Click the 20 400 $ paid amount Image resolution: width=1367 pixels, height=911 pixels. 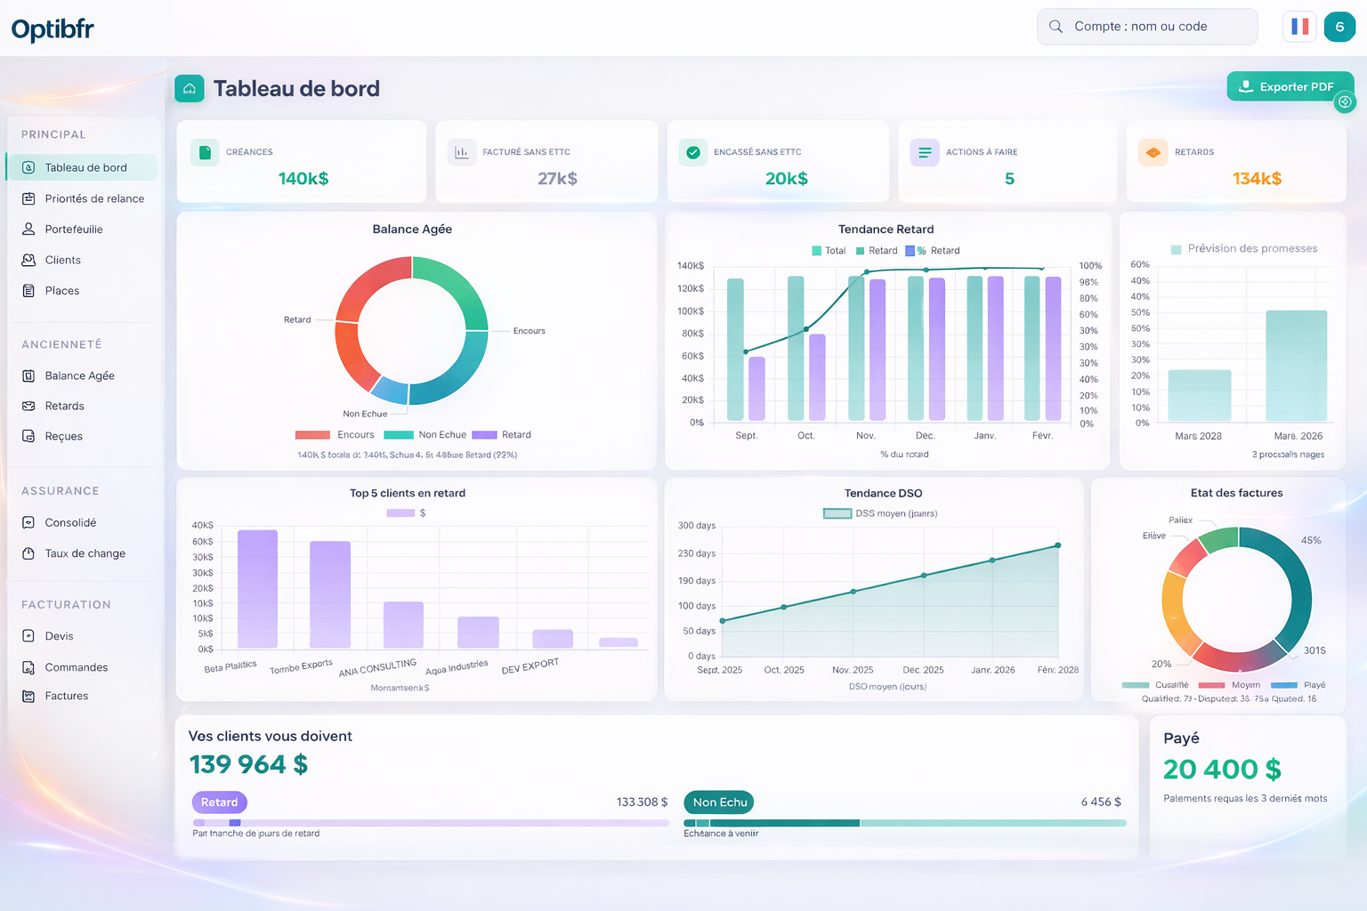(x=1222, y=770)
